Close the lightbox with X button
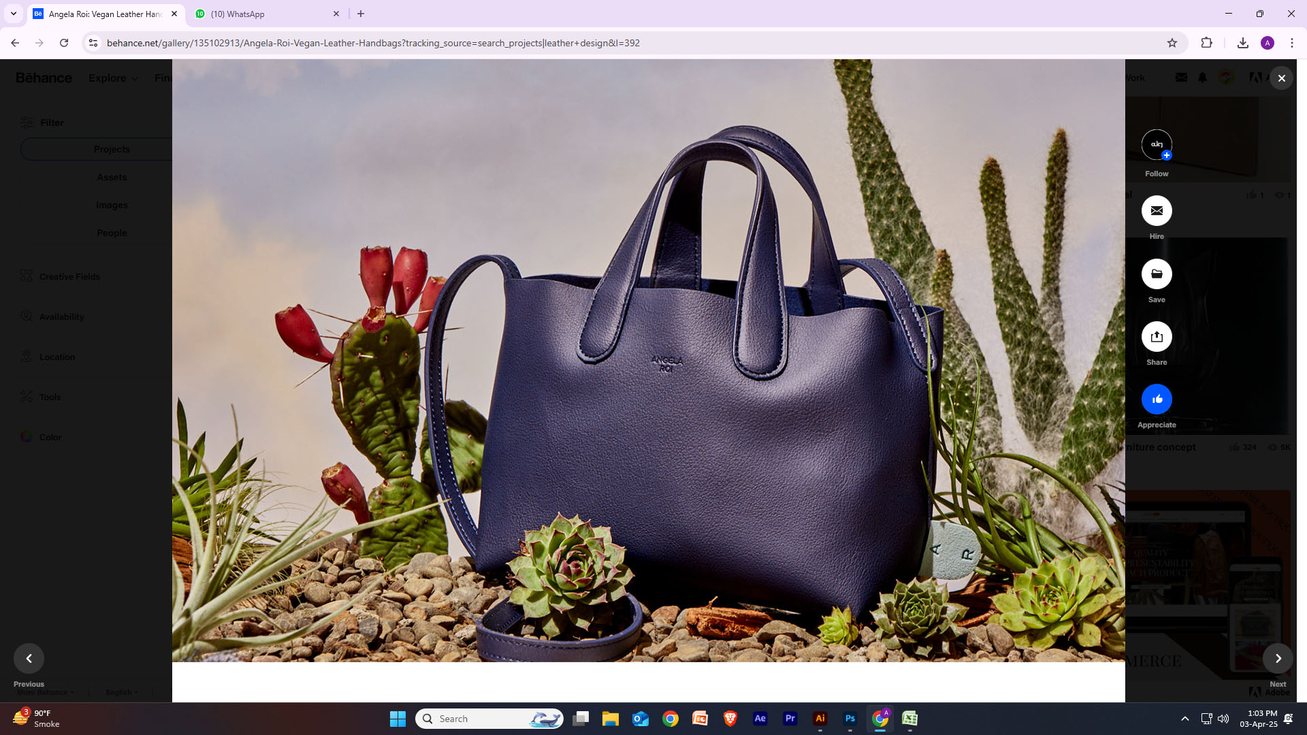Image resolution: width=1307 pixels, height=735 pixels. click(1282, 78)
